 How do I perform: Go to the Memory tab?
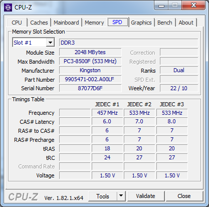94,23
